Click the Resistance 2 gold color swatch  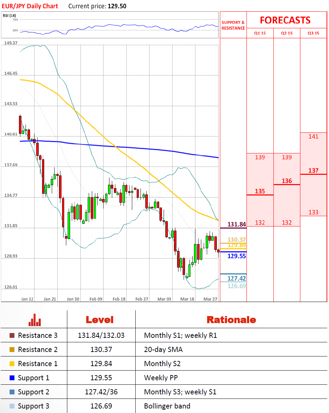tap(12, 350)
